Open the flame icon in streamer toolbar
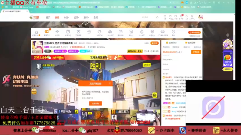241x135 pixels. (x=142, y=32)
